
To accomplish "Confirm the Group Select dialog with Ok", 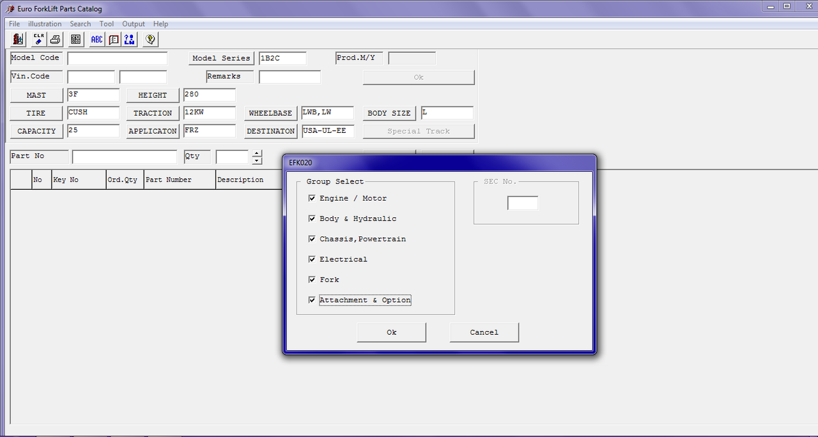I will [x=392, y=332].
